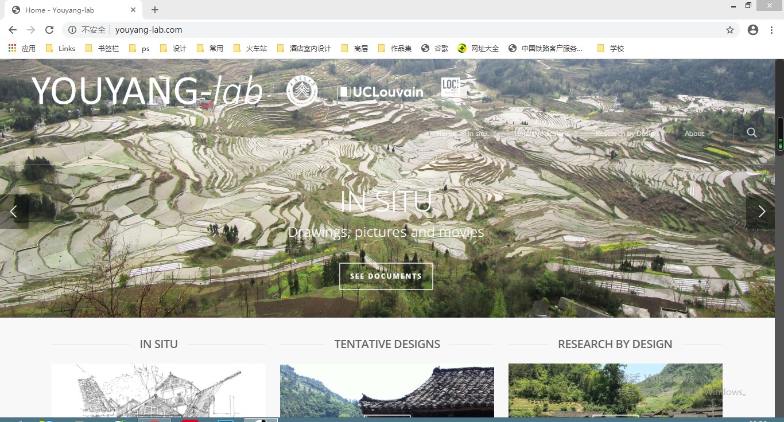
Task: Click the IN SITU slide title
Action: [x=386, y=201]
